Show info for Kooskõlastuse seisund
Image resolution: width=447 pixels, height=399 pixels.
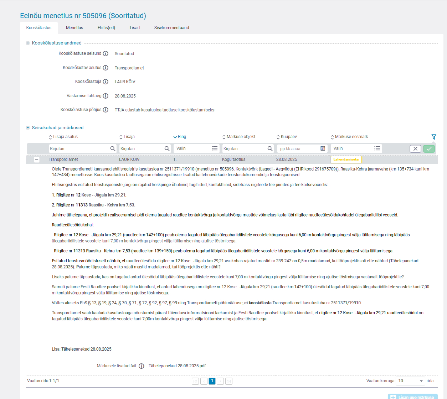click(x=106, y=54)
